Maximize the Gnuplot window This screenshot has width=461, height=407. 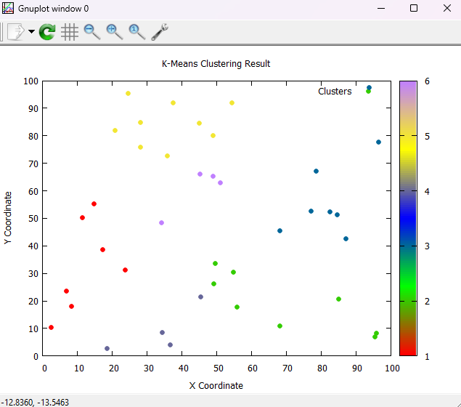(x=414, y=8)
